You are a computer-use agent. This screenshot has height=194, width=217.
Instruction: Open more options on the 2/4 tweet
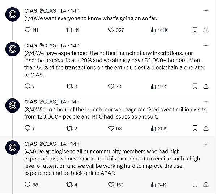pyautogui.click(x=206, y=45)
